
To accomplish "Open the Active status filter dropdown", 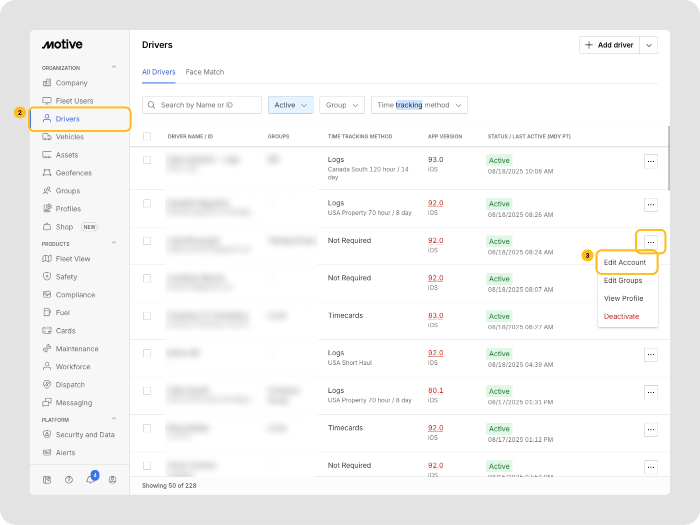I will pos(290,105).
